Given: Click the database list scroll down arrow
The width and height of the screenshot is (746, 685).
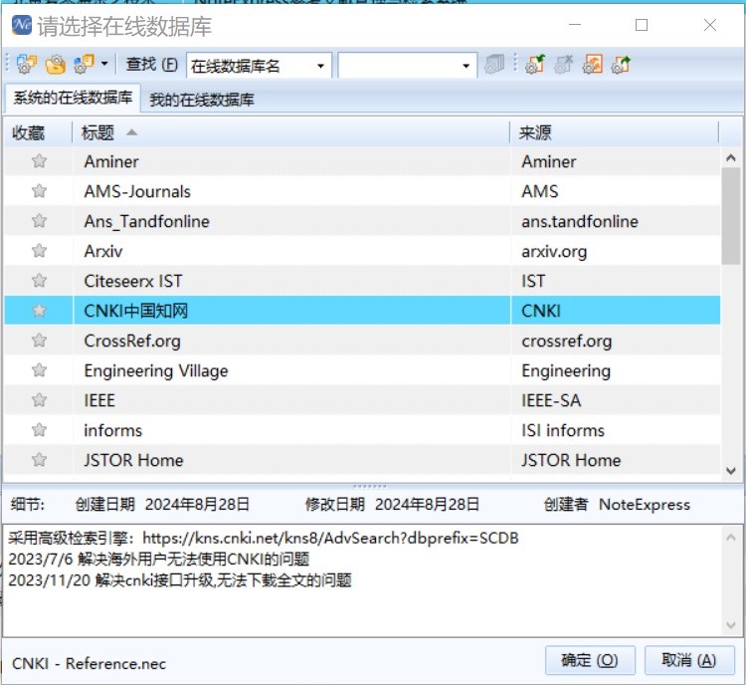Looking at the screenshot, I should coord(731,471).
